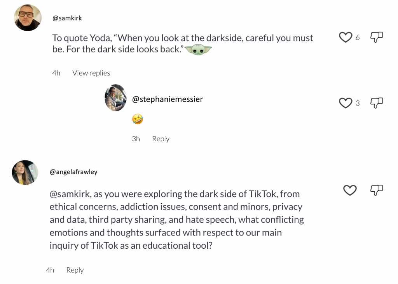Click the 3h timestamp on Stephanie's reply
The height and width of the screenshot is (284, 398).
136,139
